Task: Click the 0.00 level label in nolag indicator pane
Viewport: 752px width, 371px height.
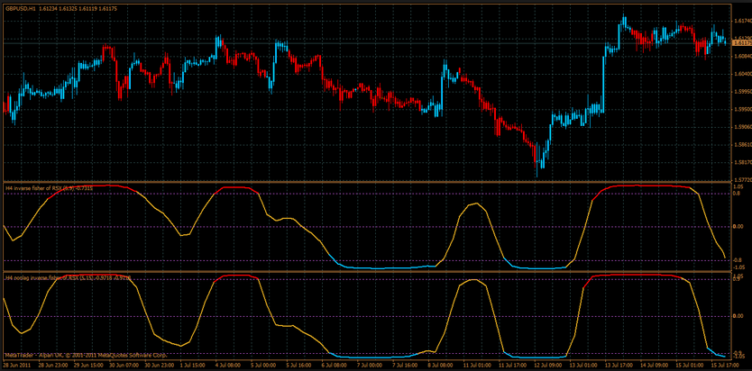Action: click(x=738, y=316)
